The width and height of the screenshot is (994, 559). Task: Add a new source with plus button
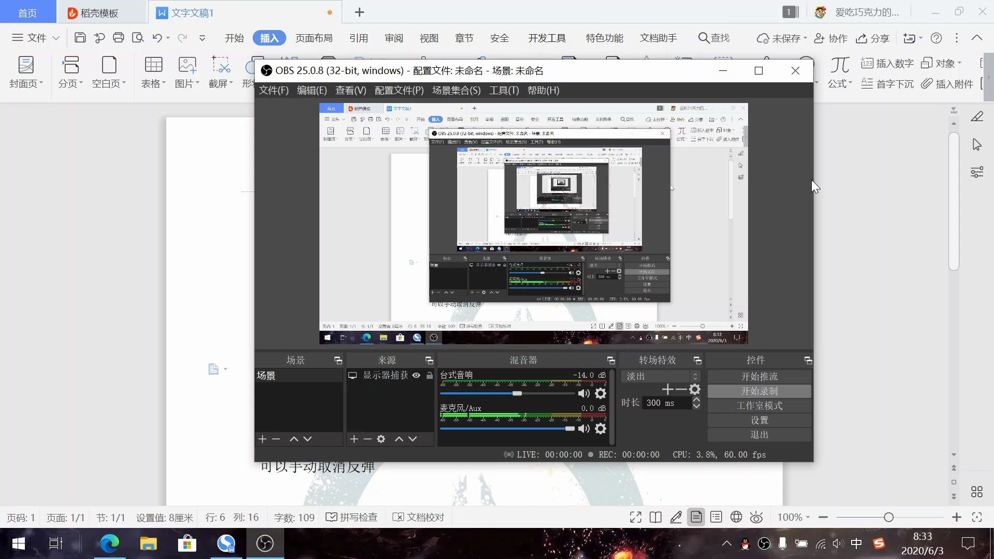pos(354,439)
